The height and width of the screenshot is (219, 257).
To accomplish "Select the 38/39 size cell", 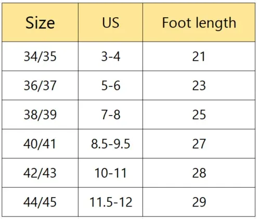I will click(x=40, y=114).
